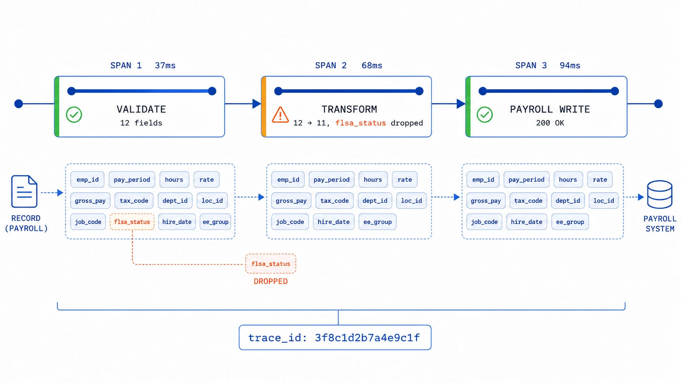This screenshot has height=383, width=681.
Task: Click the timeline end dot after PAYROLL WRITE
Action: pyautogui.click(x=658, y=104)
